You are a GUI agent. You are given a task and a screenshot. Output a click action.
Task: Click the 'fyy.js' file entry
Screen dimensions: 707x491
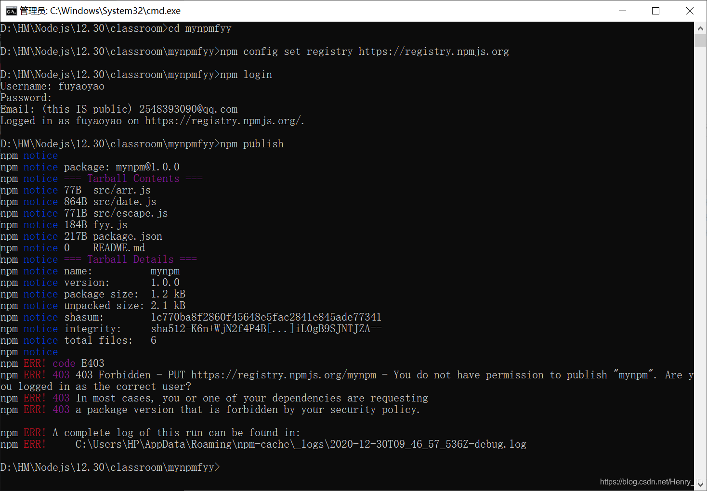click(110, 225)
